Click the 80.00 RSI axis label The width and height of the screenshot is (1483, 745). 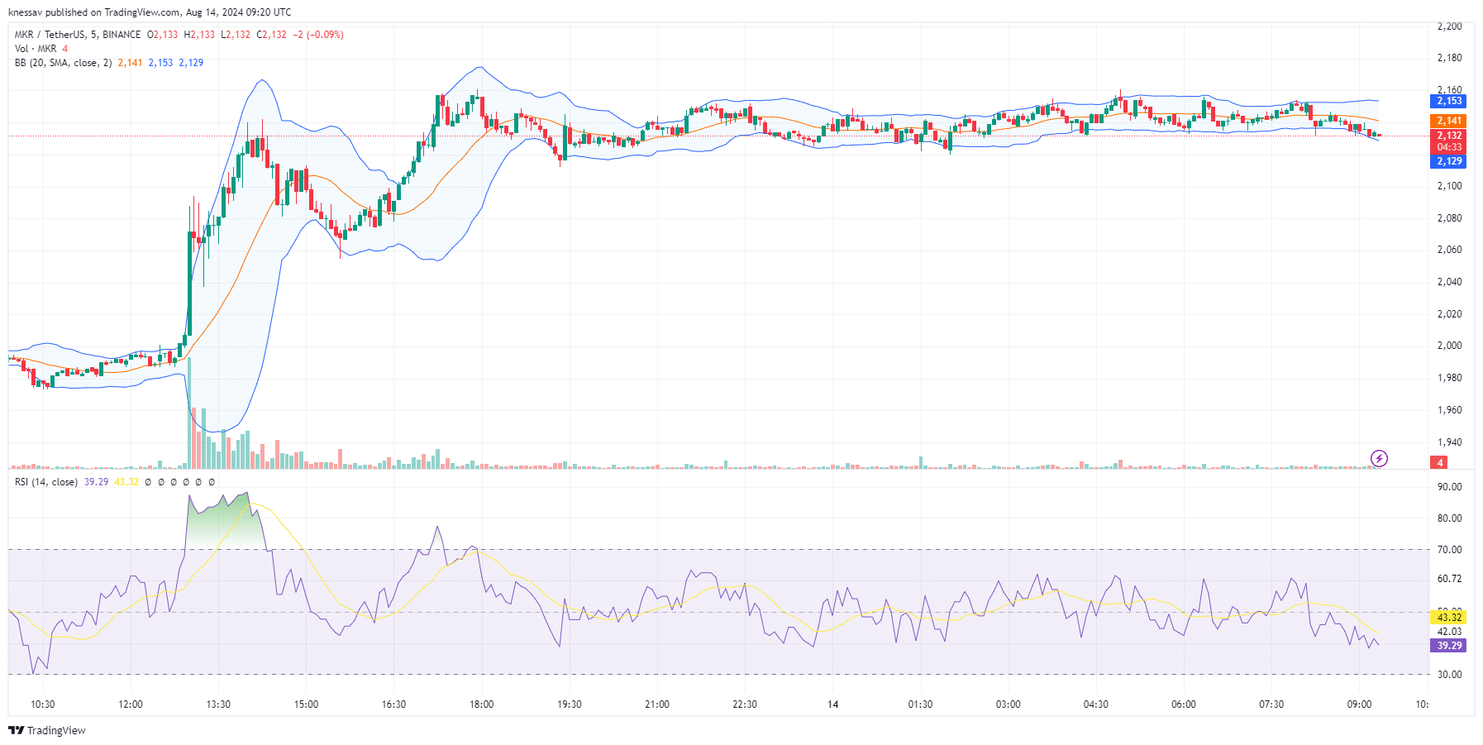(x=1449, y=518)
